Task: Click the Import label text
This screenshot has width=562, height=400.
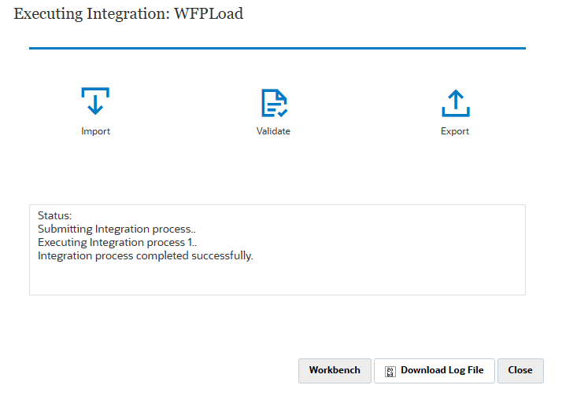Action: coord(95,131)
